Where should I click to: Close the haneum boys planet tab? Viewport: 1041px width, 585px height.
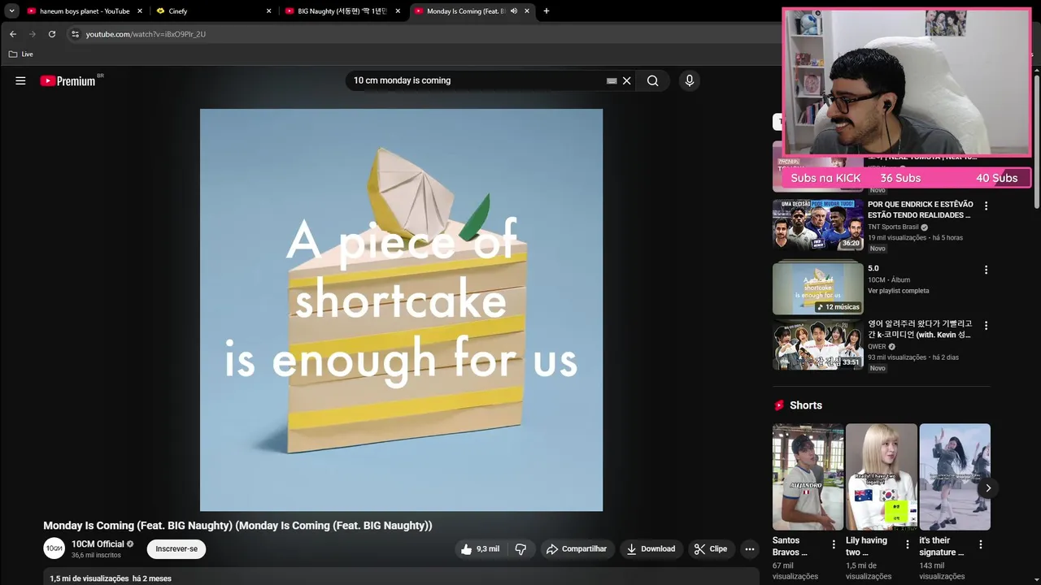140,11
